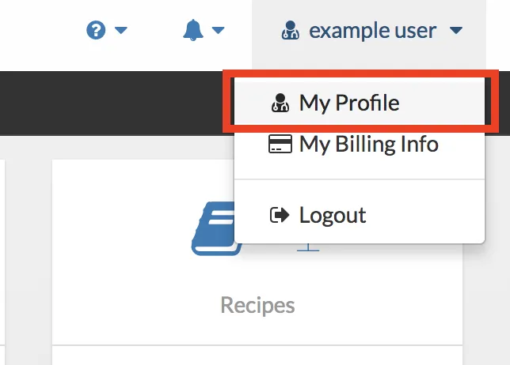Click the "example user" account name
Screen dimensions: 510x365
[x=372, y=32]
